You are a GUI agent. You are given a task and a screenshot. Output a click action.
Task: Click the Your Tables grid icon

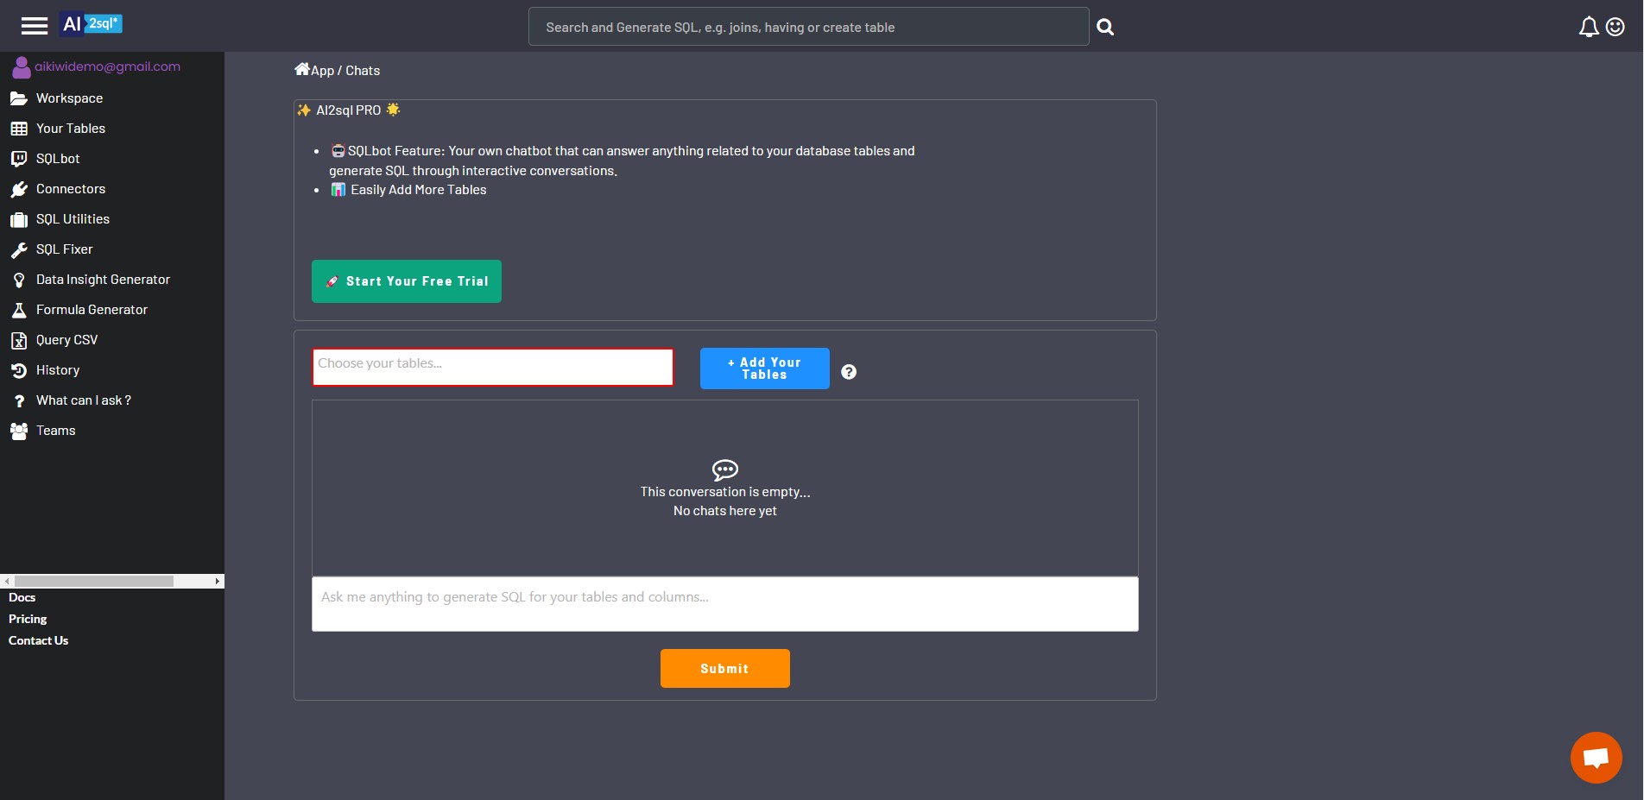click(19, 129)
